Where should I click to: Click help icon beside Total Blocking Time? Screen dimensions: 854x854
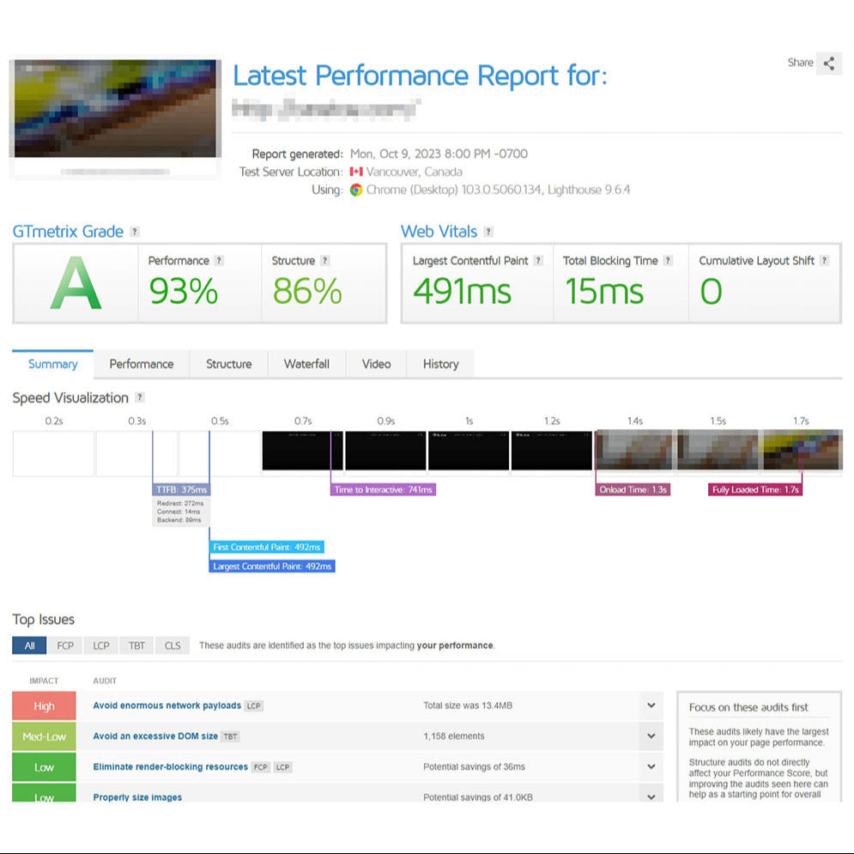pos(668,261)
